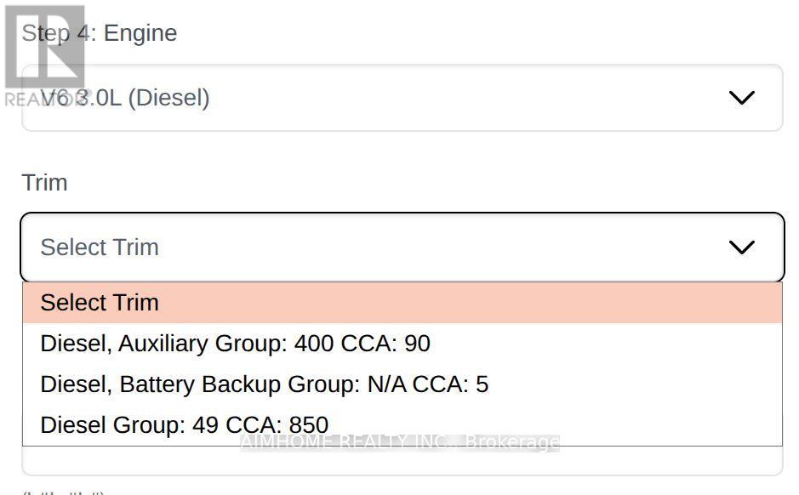Open the Engine select box

pos(402,98)
